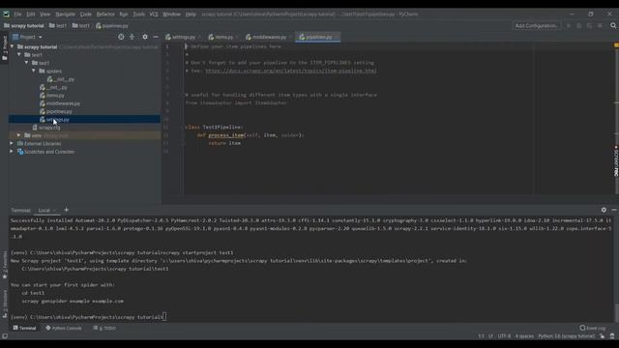Click the Run play icon in toolbar
The width and height of the screenshot is (619, 348).
(569, 26)
